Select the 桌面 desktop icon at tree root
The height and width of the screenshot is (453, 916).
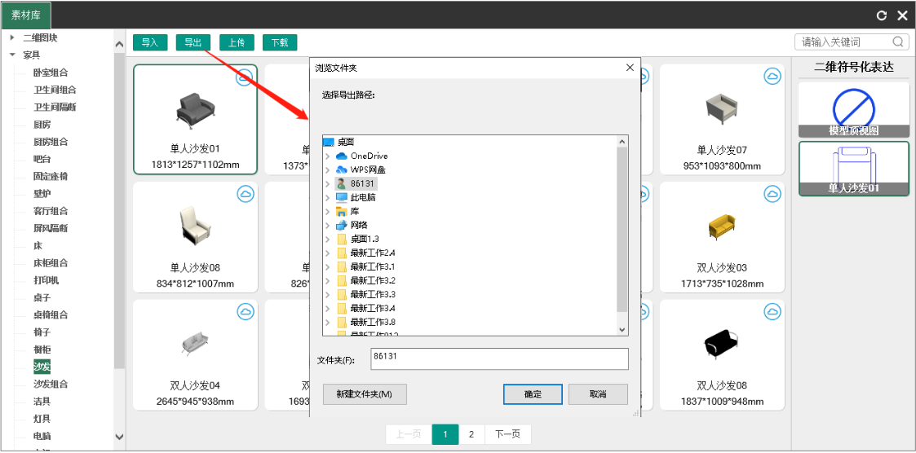(x=329, y=142)
